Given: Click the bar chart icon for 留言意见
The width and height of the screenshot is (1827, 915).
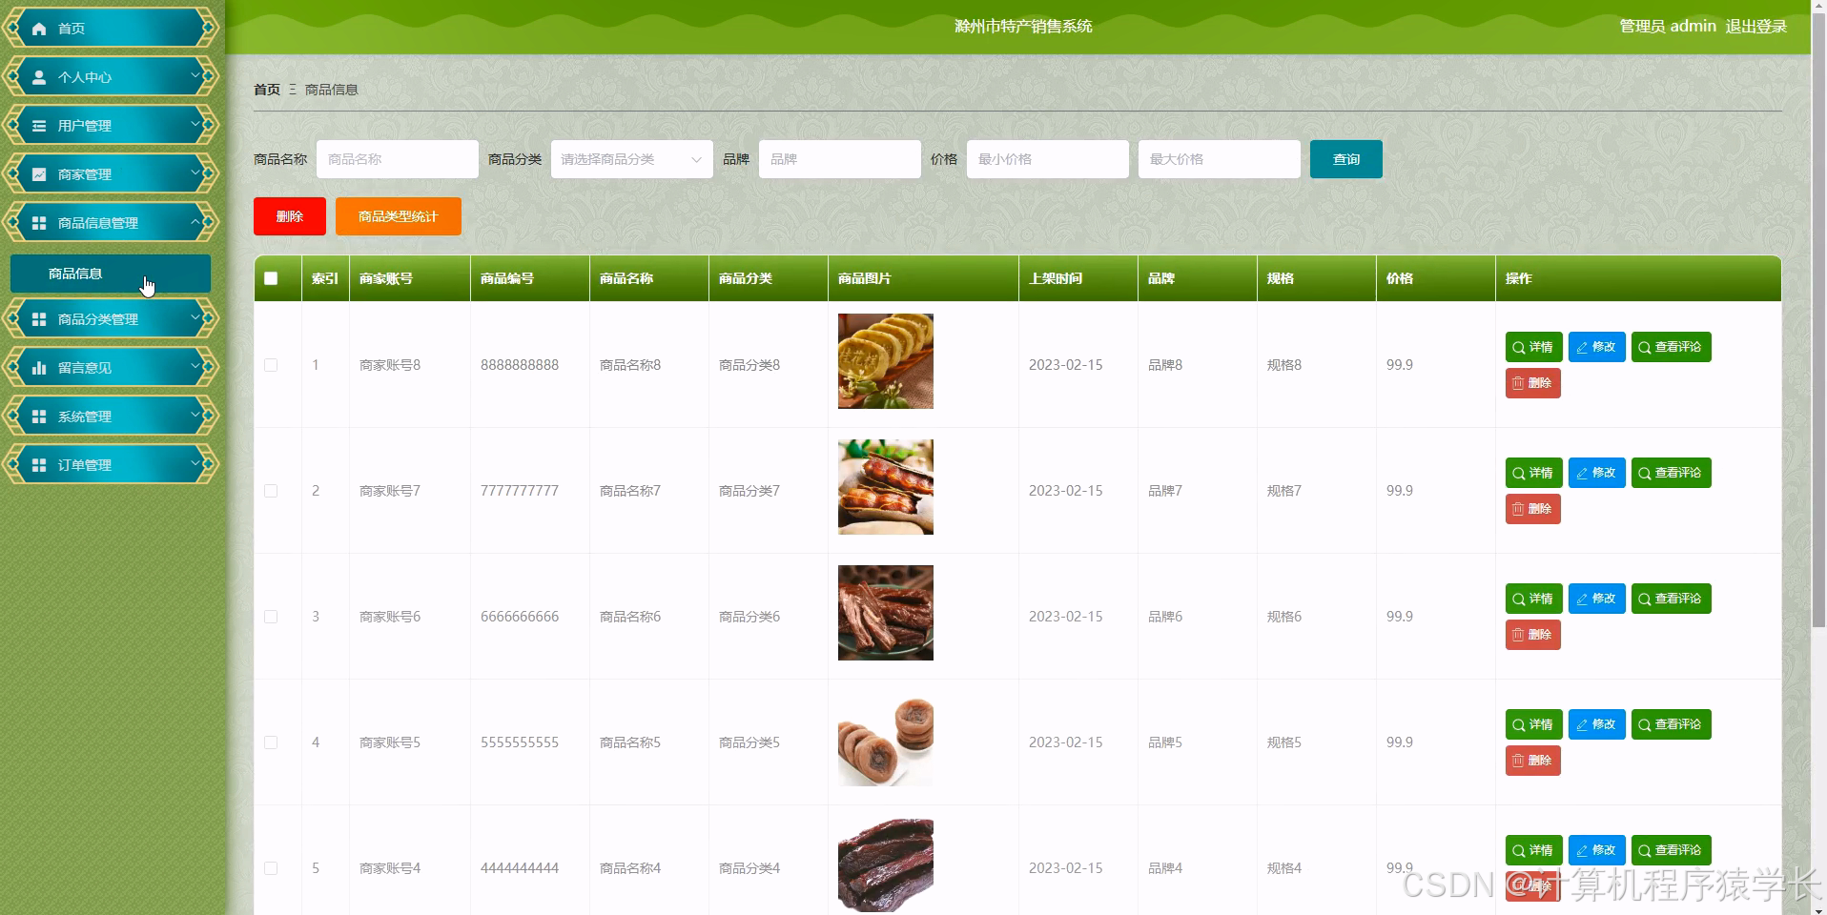Looking at the screenshot, I should (x=39, y=368).
